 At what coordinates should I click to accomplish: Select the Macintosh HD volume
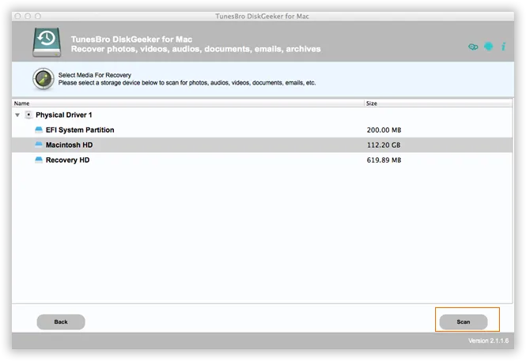[70, 145]
